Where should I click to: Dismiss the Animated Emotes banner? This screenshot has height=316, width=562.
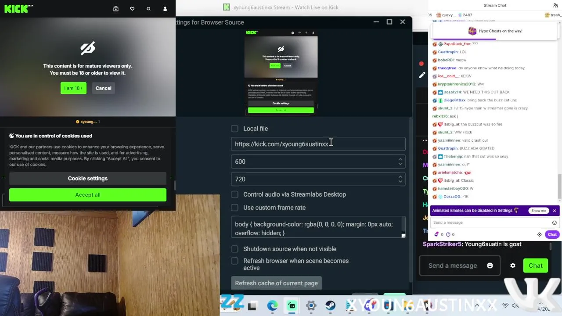coord(555,211)
